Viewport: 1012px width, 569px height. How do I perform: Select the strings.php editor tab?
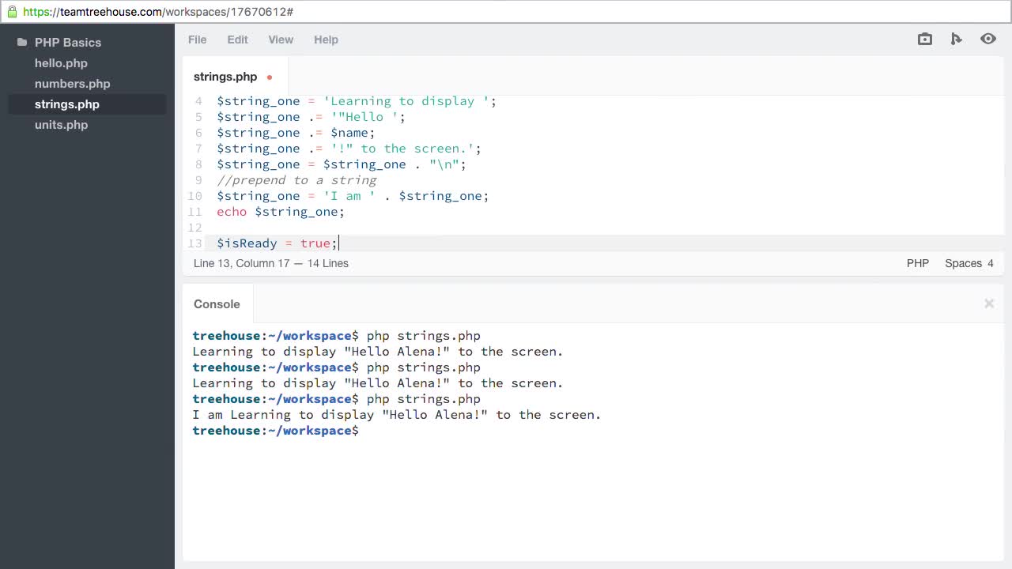[225, 77]
